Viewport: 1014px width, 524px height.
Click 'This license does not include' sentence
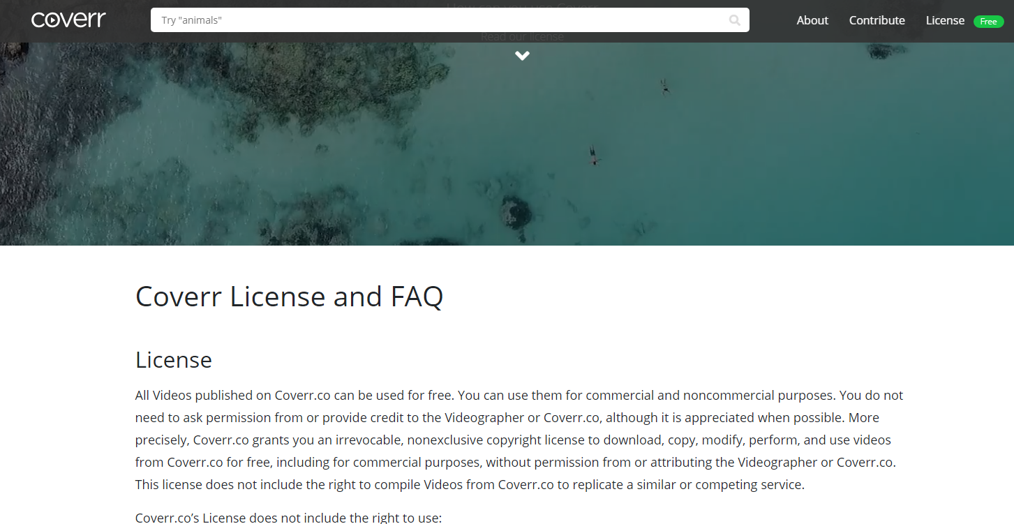click(x=470, y=485)
